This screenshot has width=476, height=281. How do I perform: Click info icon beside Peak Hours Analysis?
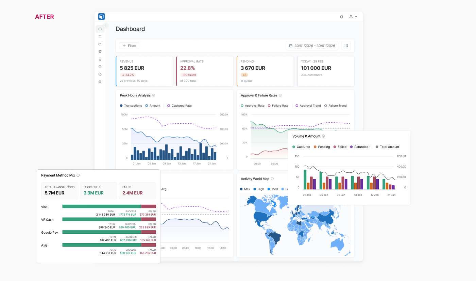154,95
